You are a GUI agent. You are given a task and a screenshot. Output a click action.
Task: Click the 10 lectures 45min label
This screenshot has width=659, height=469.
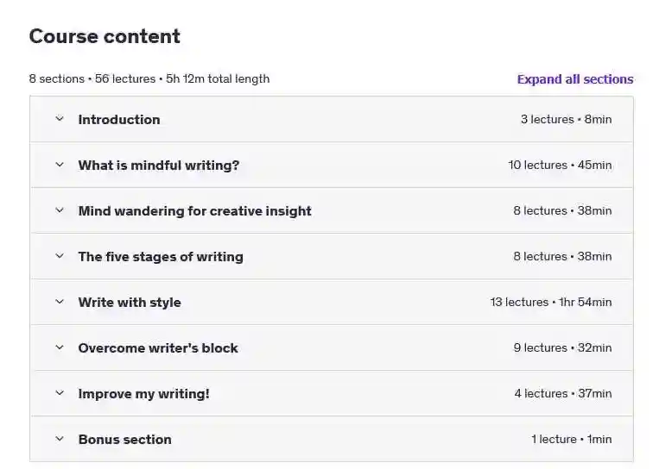(560, 165)
